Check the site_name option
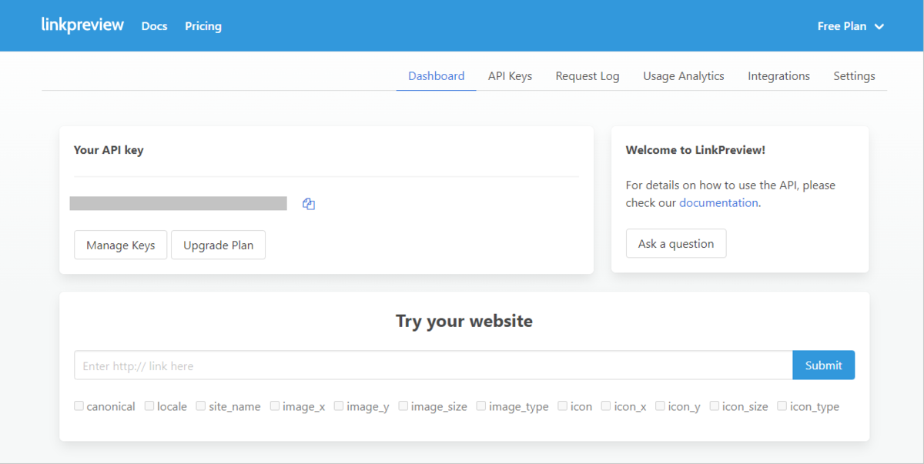Image resolution: width=924 pixels, height=464 pixels. click(x=201, y=406)
